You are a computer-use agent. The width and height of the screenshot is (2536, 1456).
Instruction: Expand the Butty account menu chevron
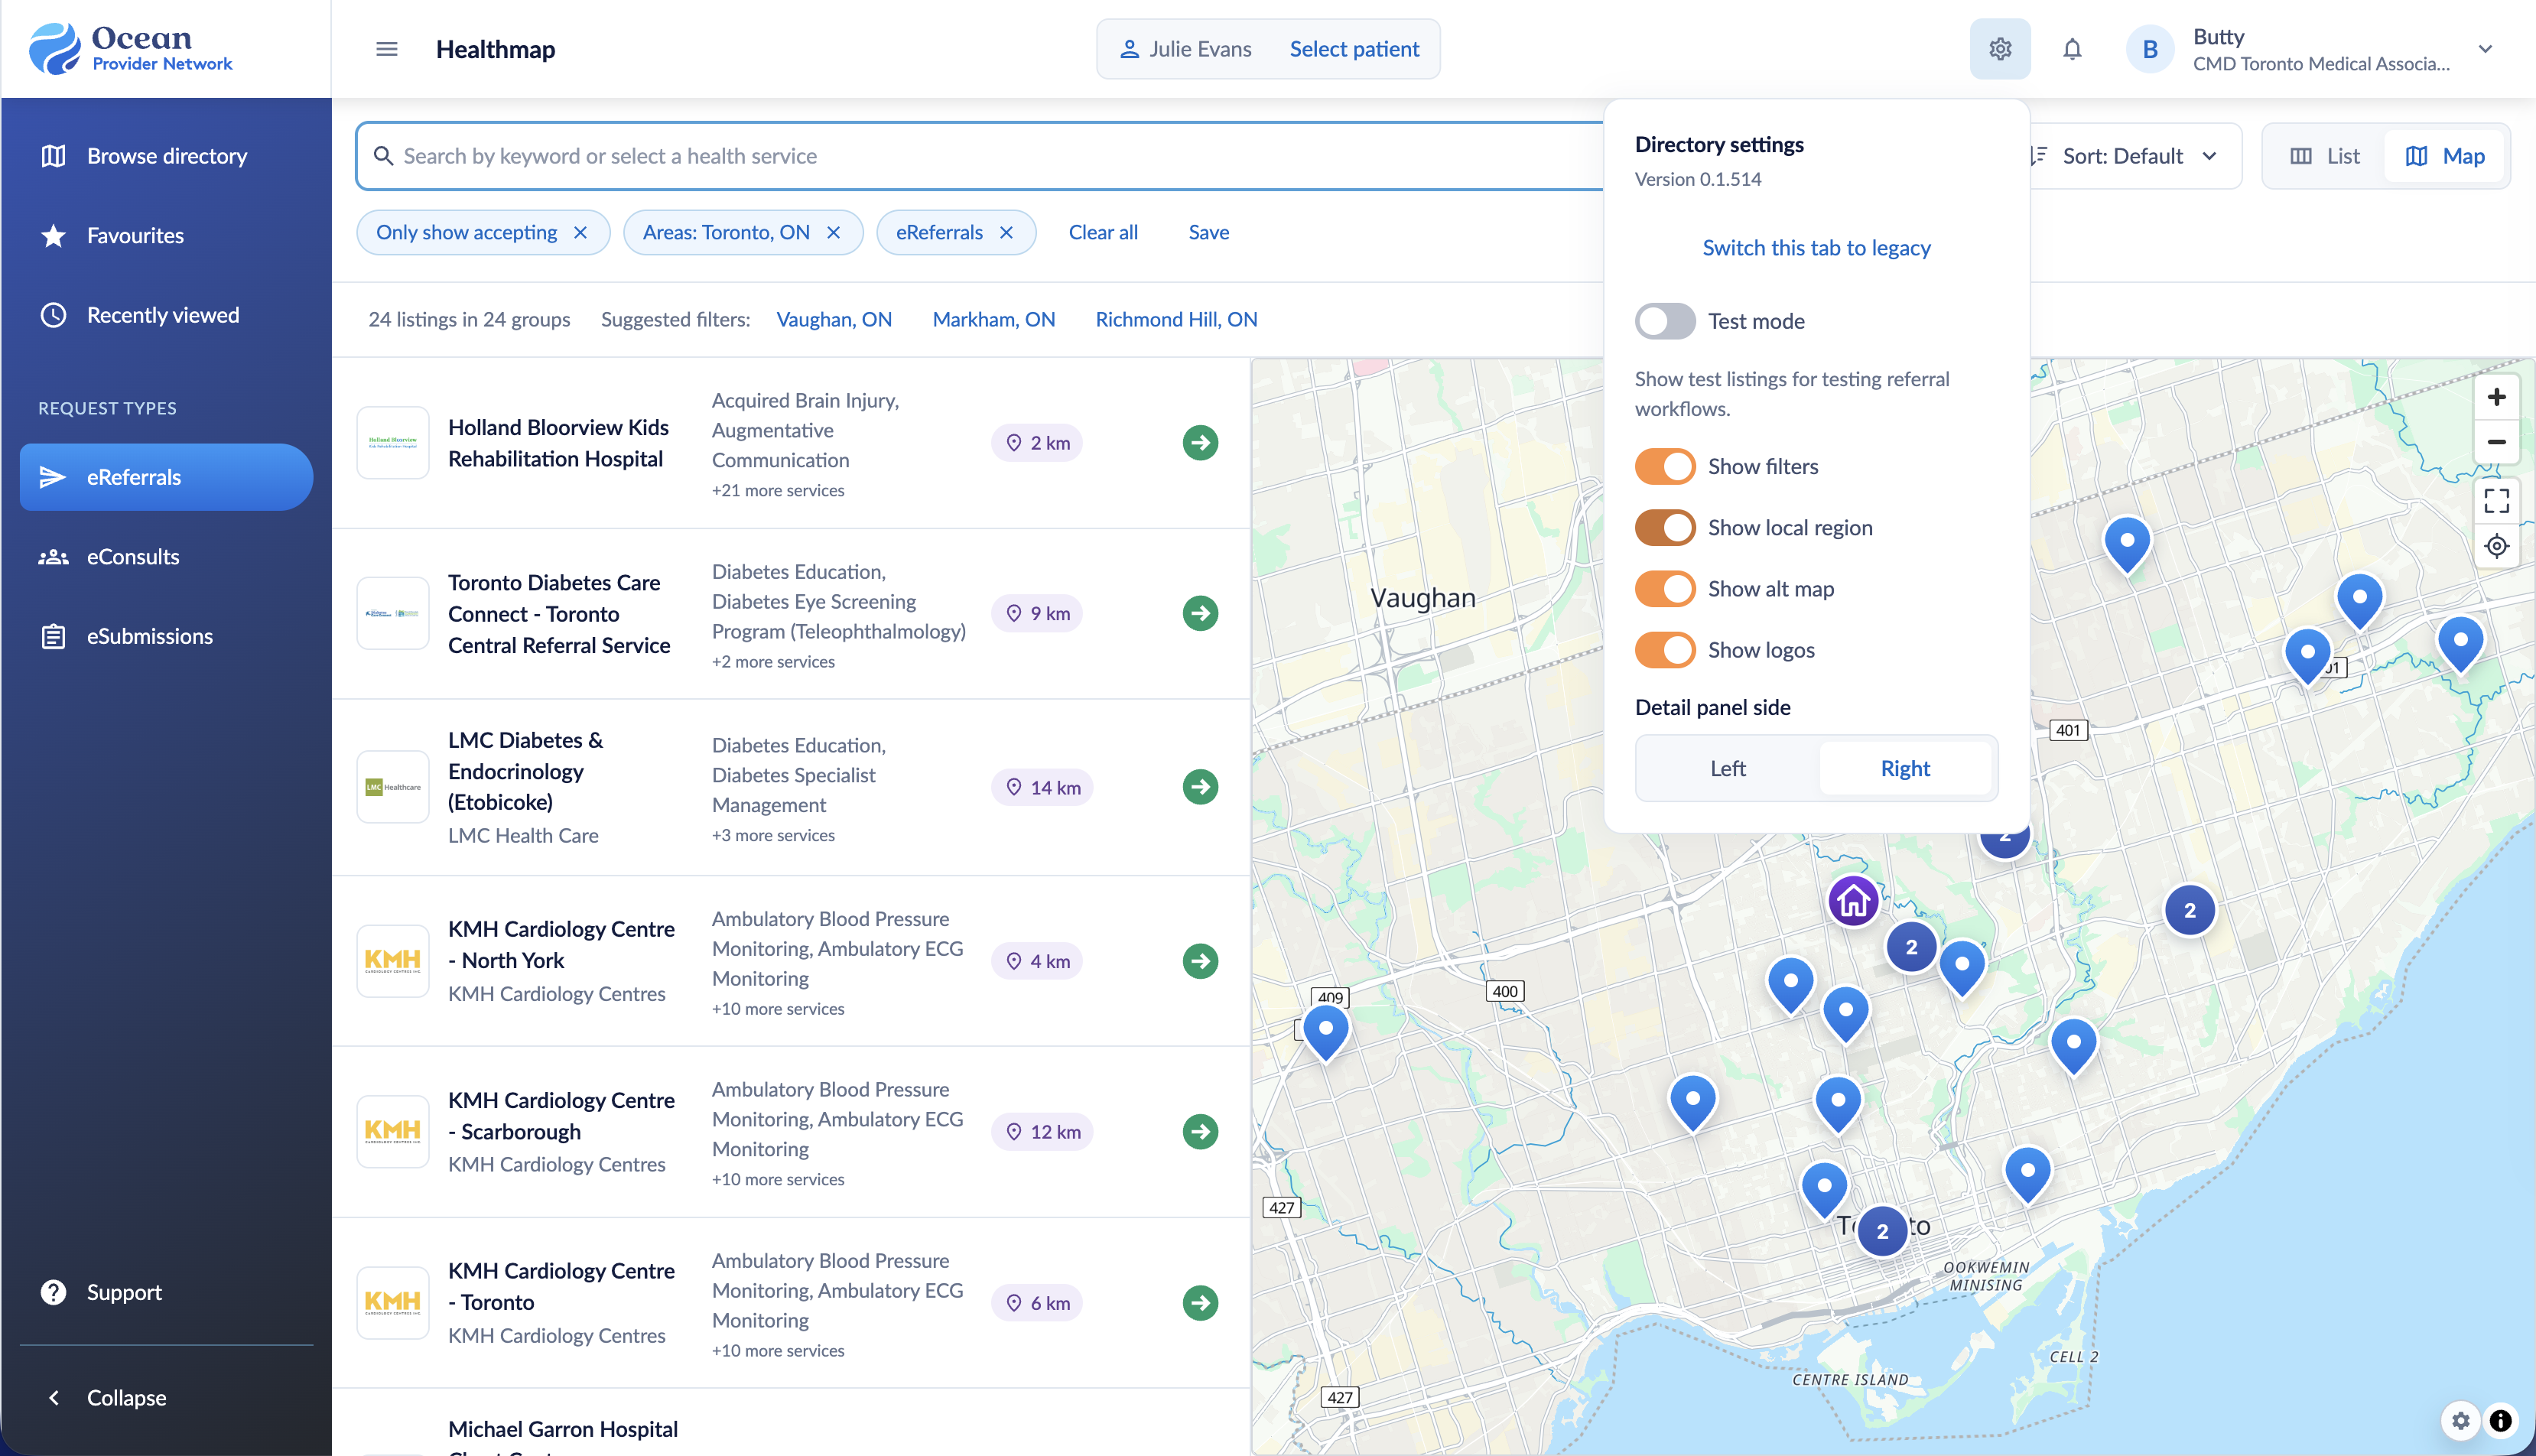click(2485, 49)
